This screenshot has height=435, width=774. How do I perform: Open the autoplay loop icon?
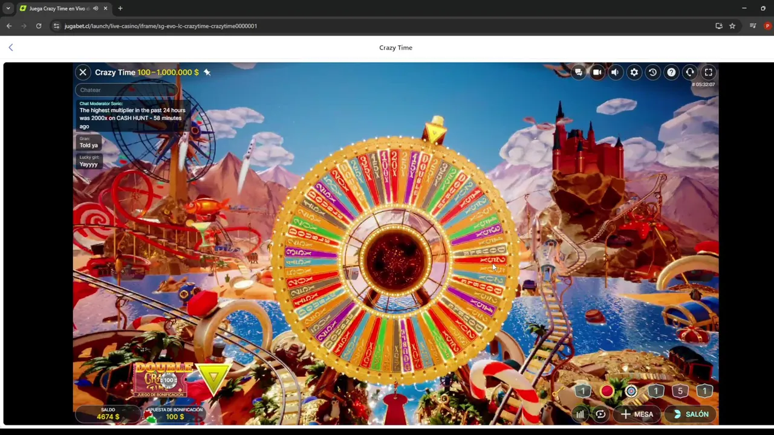[x=600, y=414]
